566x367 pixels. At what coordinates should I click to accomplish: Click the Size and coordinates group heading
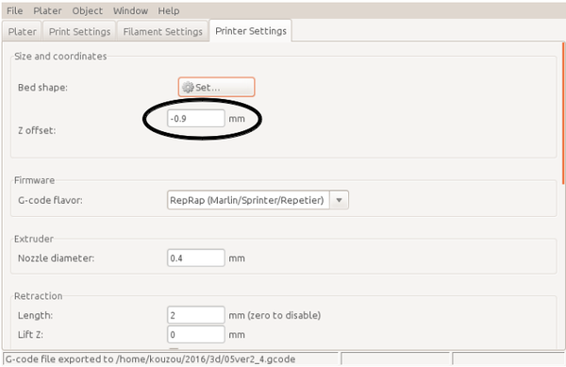(x=60, y=57)
